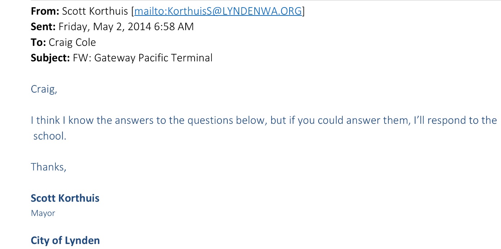This screenshot has width=501, height=249.
Task: Click the bold "Sent:" header label
Action: [43, 27]
